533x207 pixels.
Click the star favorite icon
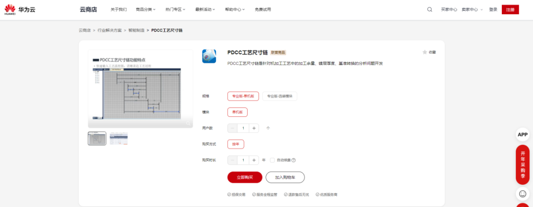(x=424, y=52)
